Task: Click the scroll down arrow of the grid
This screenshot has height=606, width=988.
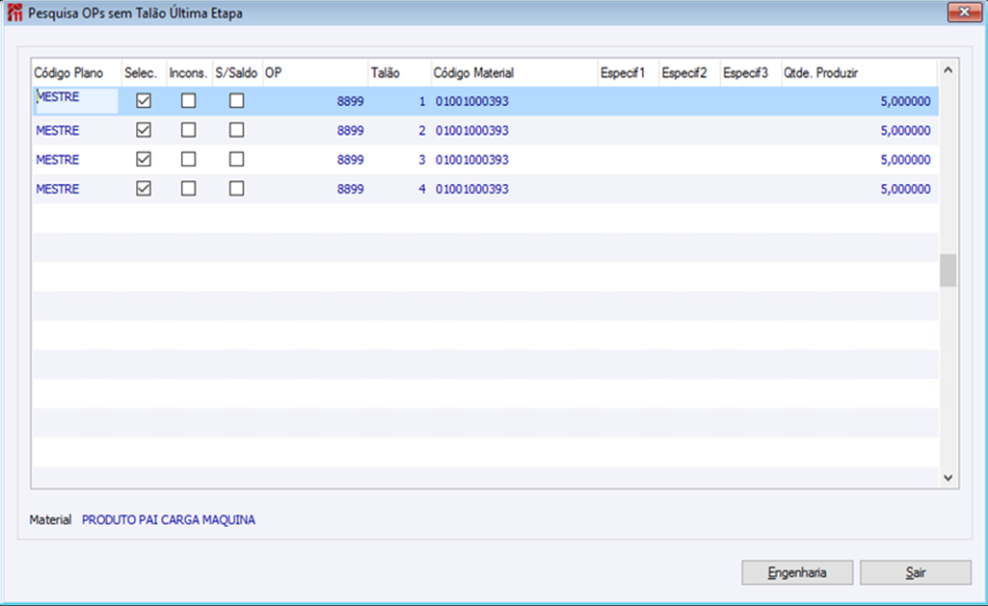Action: (948, 478)
